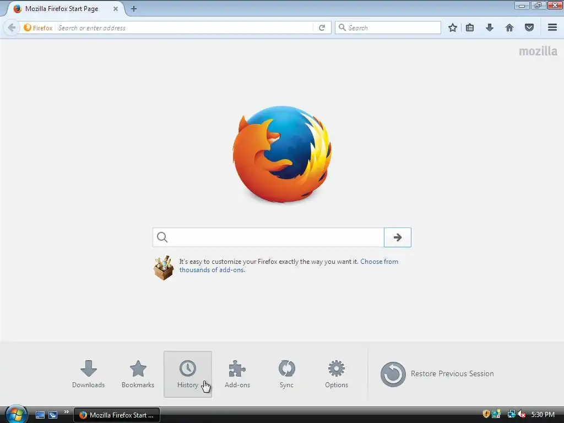Reload the page with the refresh icon
564x423 pixels.
[322, 28]
